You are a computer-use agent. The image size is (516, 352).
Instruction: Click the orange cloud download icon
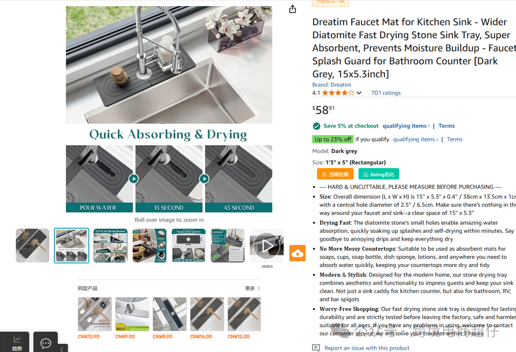(298, 253)
